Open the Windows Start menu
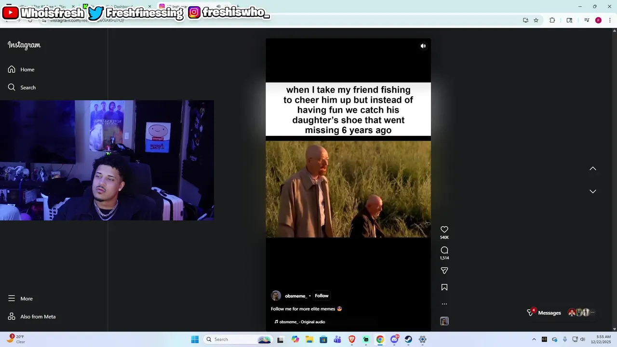 [195, 339]
